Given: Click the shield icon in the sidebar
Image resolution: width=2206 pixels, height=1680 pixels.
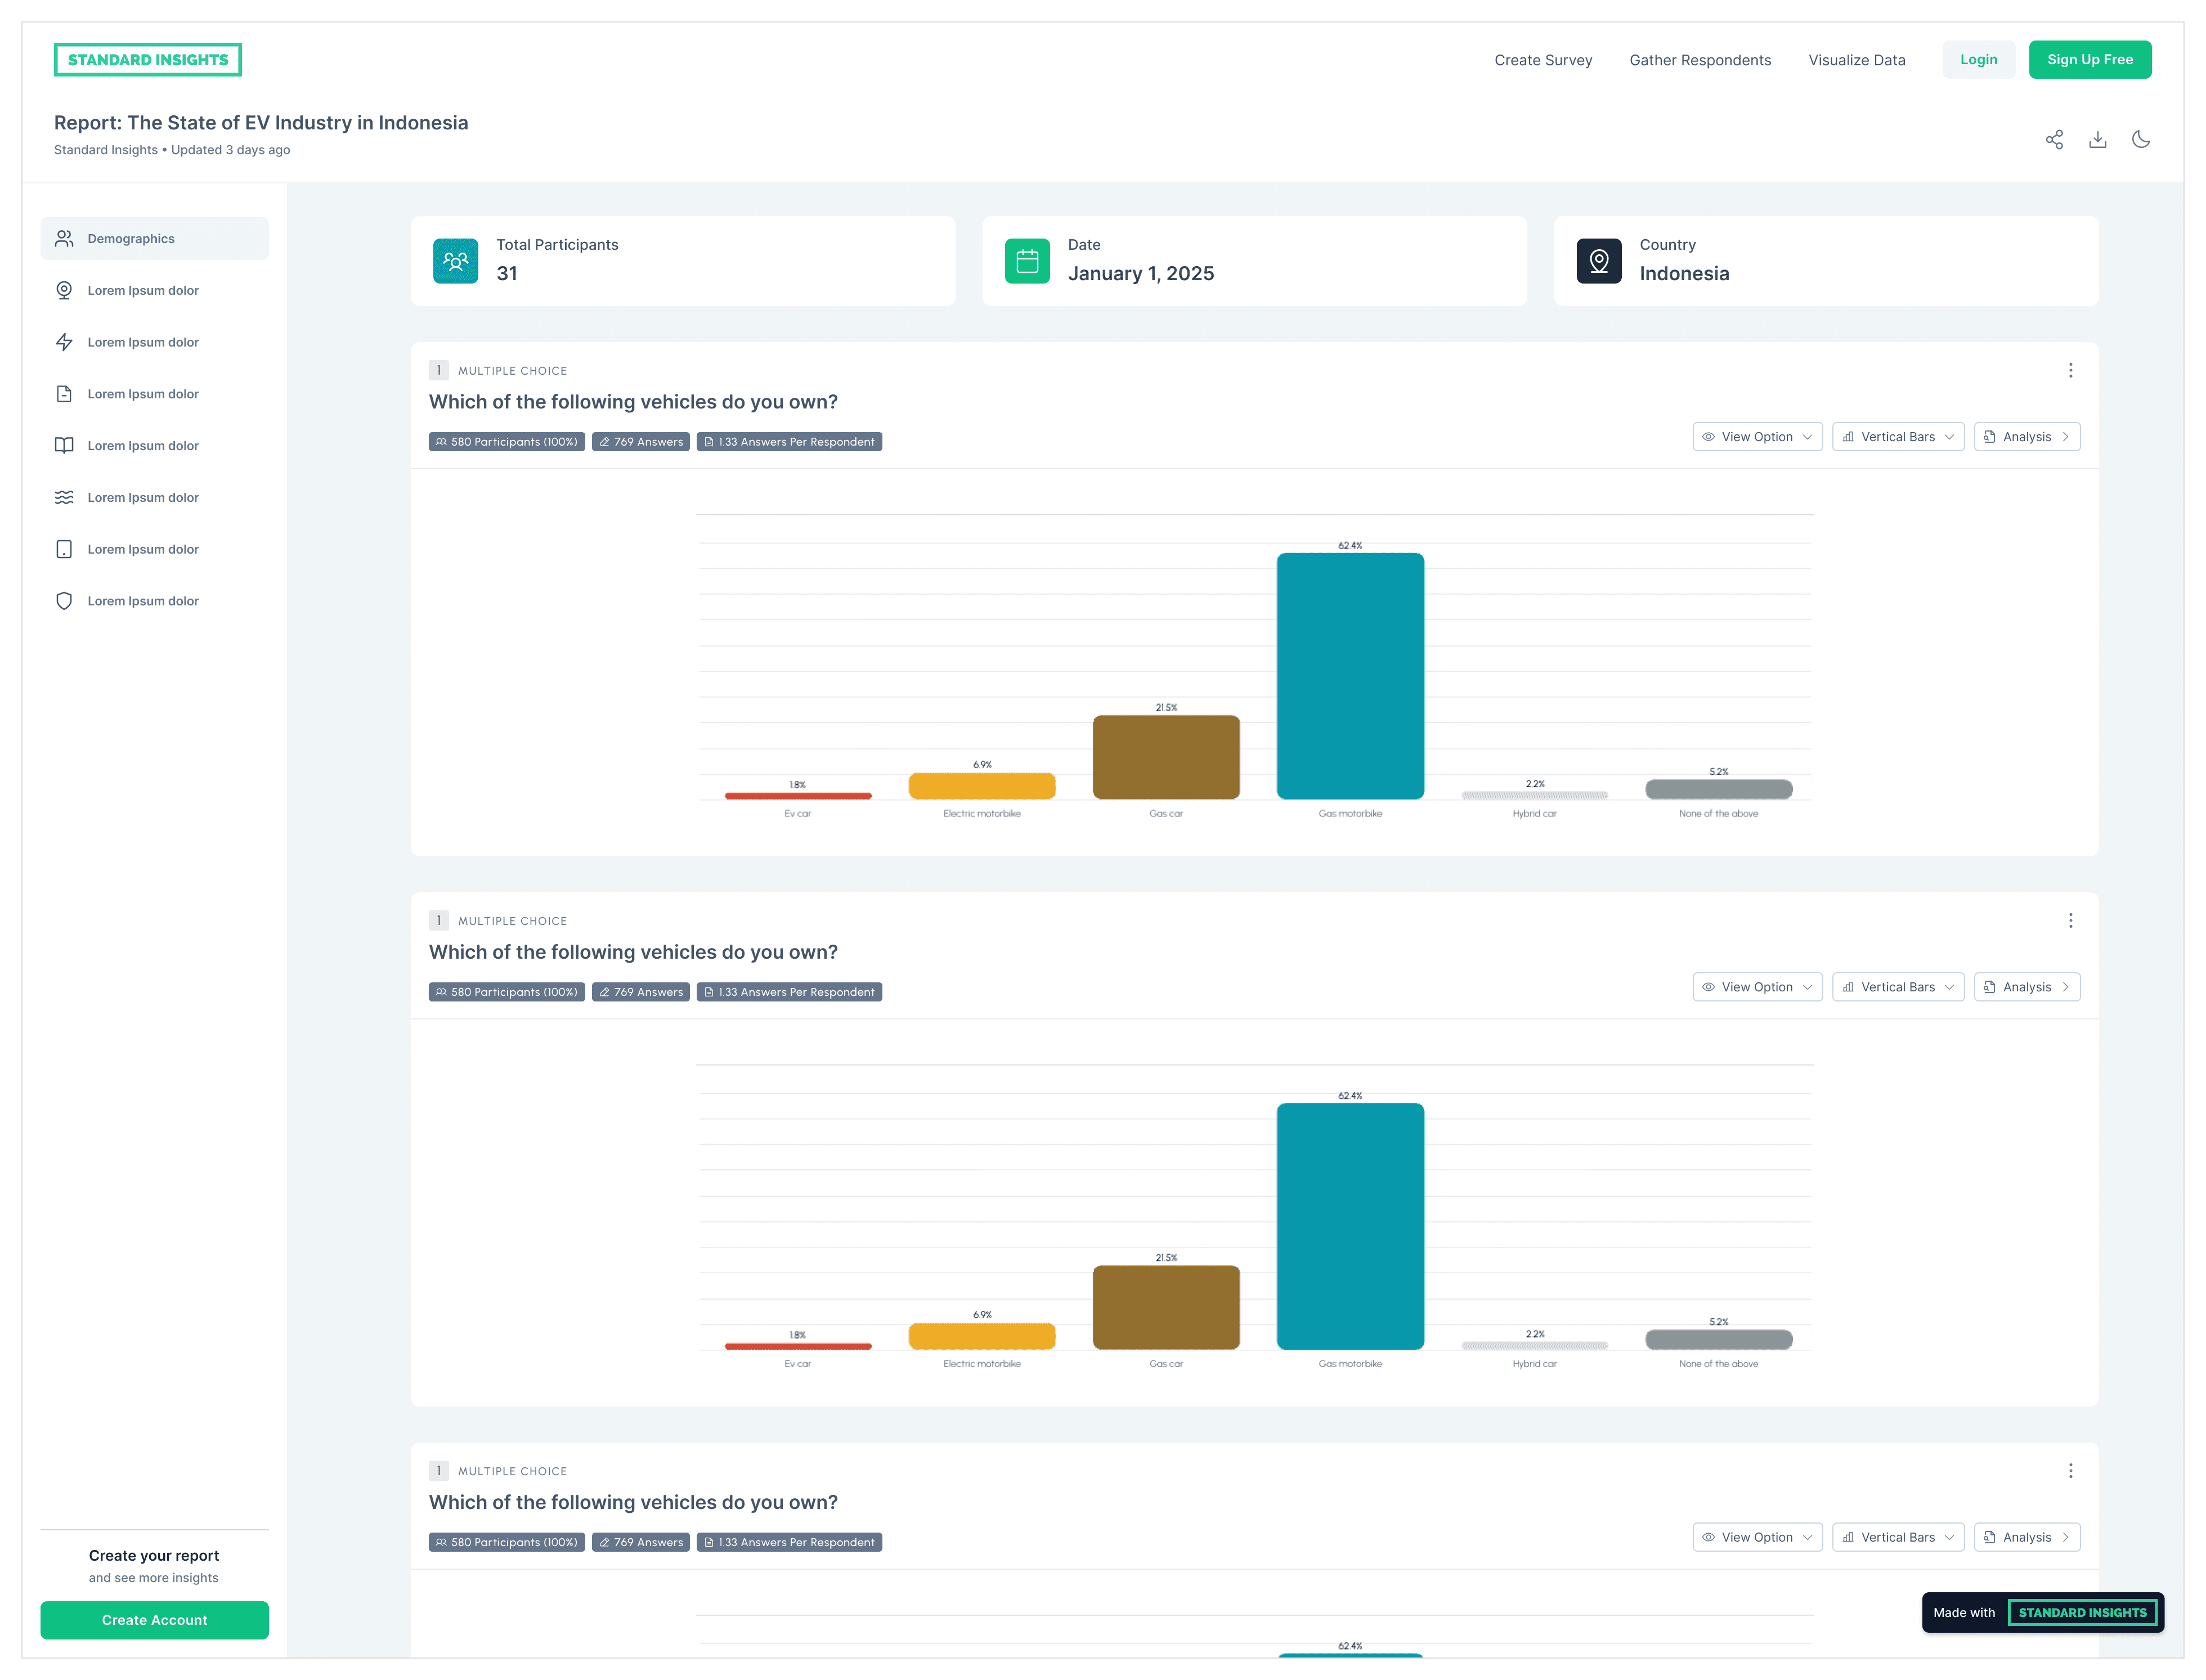Looking at the screenshot, I should coord(64,601).
